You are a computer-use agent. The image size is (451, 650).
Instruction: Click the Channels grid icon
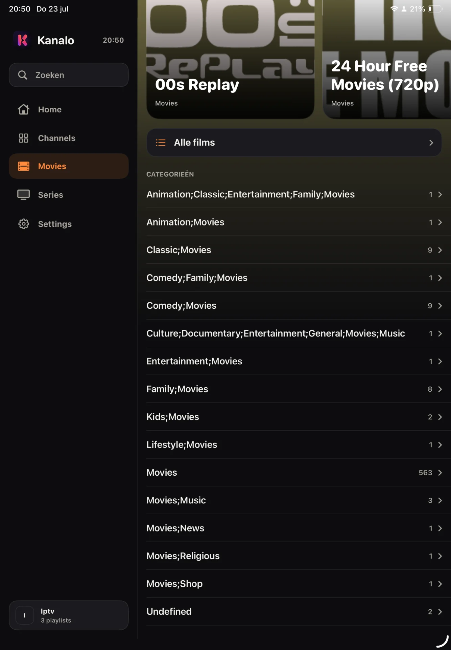(23, 138)
